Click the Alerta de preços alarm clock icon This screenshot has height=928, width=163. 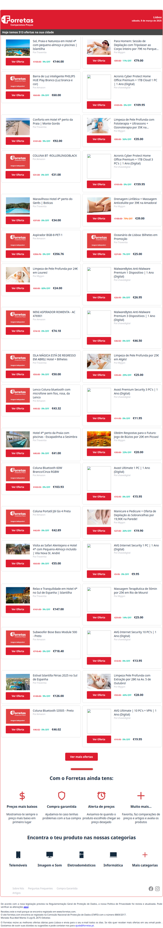(101, 795)
